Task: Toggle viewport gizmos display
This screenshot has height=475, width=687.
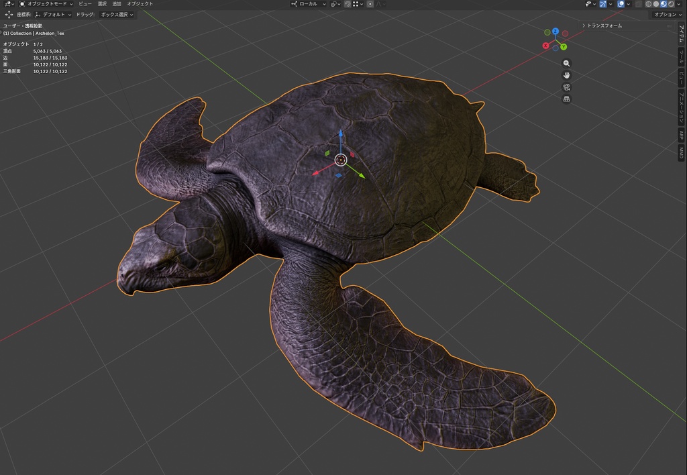Action: [603, 4]
